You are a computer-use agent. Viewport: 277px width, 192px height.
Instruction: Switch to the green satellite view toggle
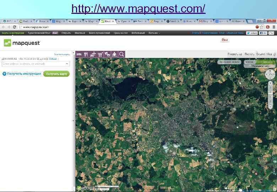265,62
